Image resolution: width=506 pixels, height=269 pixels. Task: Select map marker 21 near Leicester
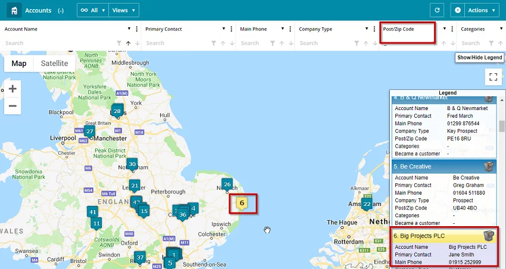(135, 186)
